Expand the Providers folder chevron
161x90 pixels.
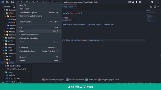tap(5, 35)
